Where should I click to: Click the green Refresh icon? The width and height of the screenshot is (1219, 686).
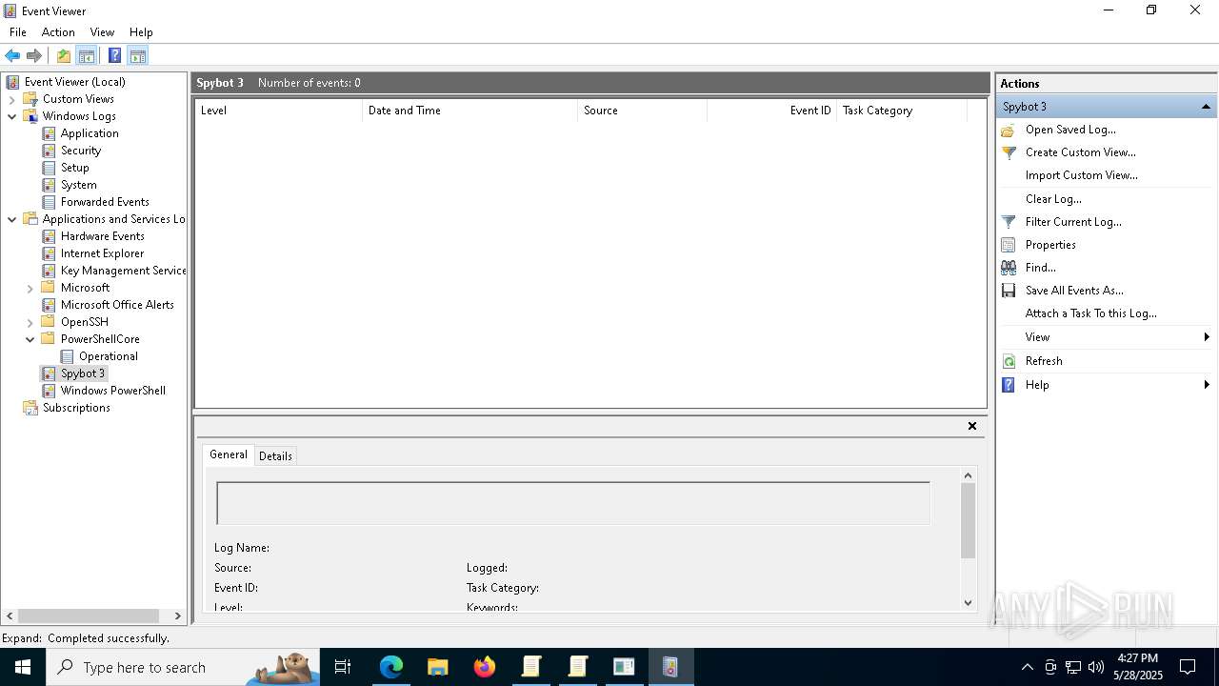click(x=1009, y=361)
